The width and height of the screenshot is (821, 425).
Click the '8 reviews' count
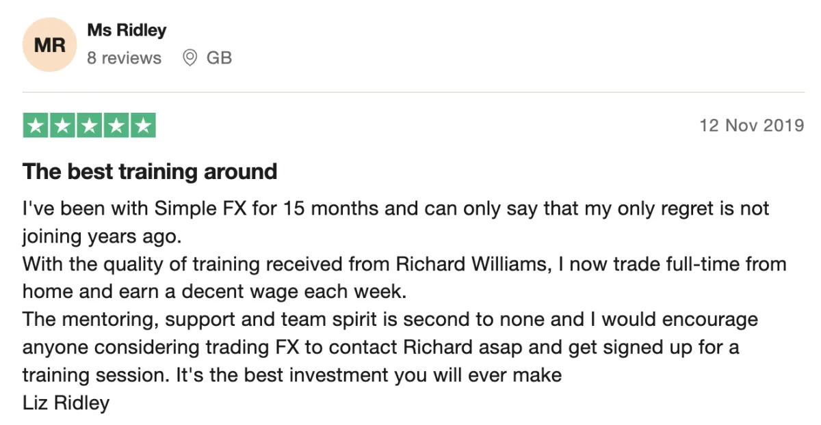pos(125,58)
